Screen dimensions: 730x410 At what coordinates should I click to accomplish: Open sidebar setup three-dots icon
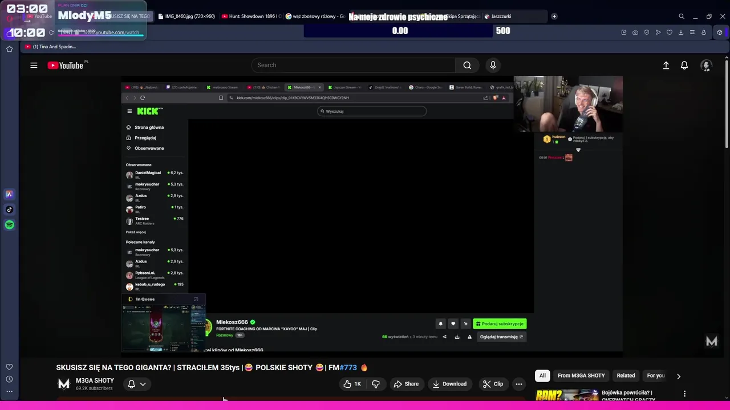point(9,391)
